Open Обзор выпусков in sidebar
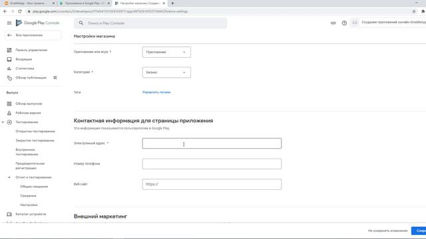 29,104
